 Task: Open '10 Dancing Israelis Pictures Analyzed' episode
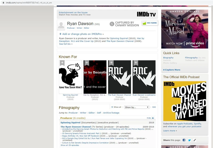point(81,133)
